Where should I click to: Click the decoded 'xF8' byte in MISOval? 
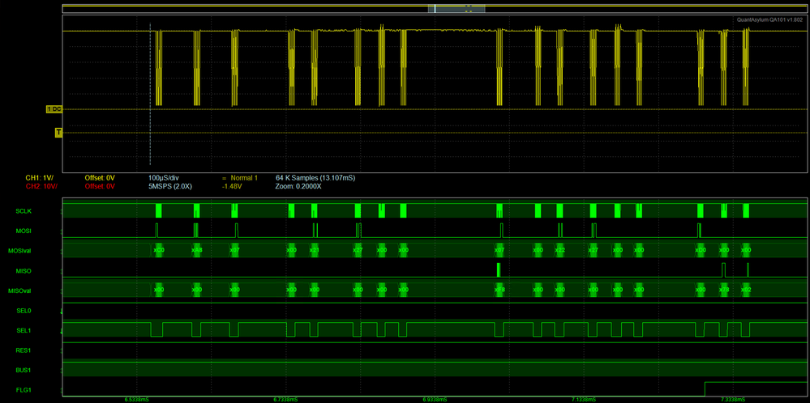[x=499, y=290]
